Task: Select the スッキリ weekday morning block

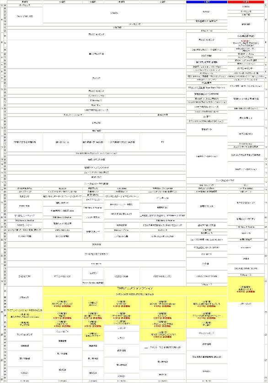Action: click(96, 78)
